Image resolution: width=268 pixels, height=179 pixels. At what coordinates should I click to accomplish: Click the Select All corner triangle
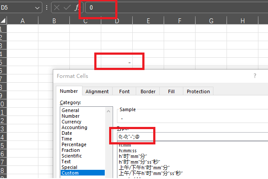click(x=3, y=21)
